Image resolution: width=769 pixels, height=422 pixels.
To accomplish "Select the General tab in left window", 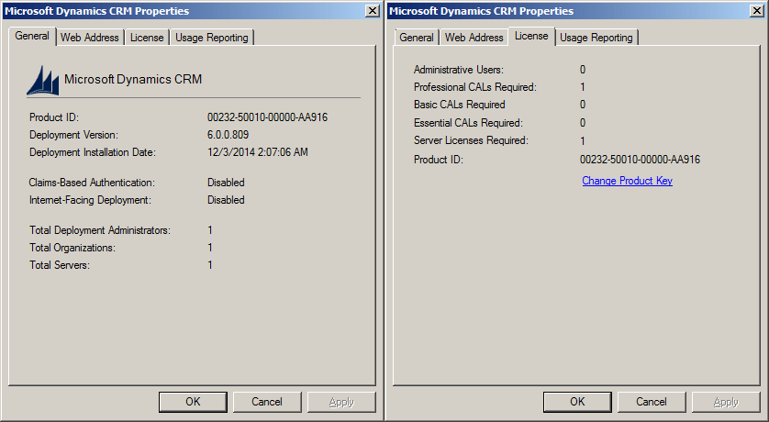I will click(x=32, y=37).
